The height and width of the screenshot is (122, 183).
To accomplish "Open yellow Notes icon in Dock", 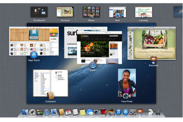I will coord(83,112).
